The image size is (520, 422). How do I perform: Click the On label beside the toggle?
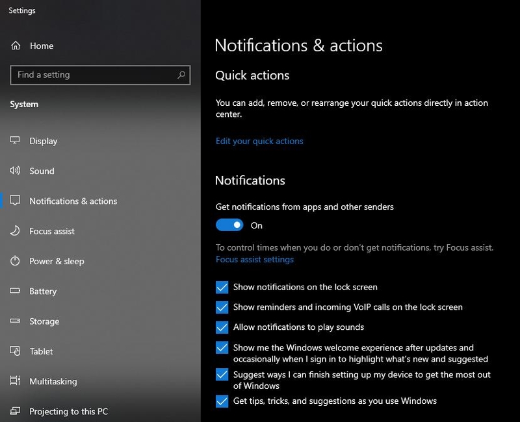(x=256, y=225)
